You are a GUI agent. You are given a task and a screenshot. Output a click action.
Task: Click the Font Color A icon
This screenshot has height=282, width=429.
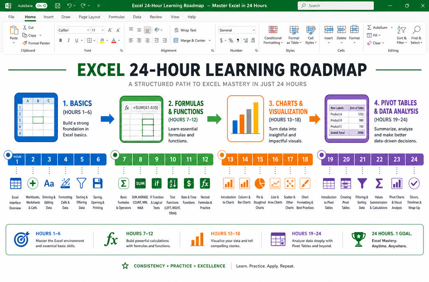[x=114, y=40]
